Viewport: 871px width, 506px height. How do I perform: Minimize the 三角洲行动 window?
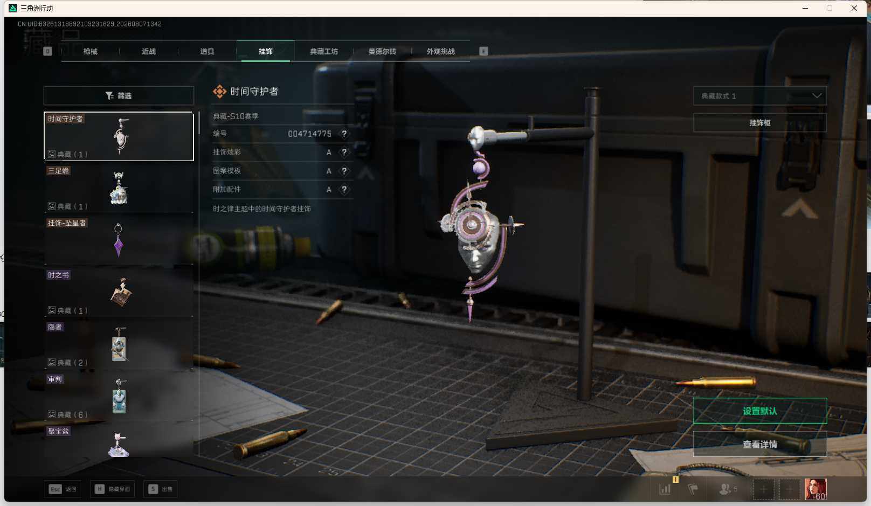805,8
